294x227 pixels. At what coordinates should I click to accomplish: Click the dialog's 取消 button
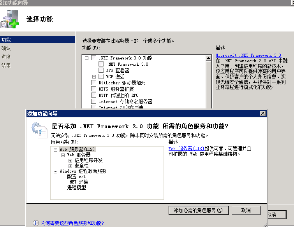[246, 210]
